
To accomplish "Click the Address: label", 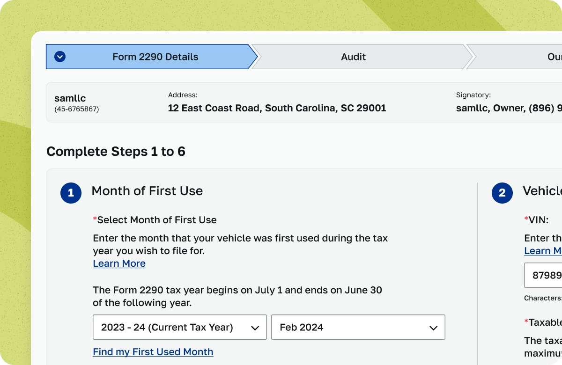I will (183, 95).
